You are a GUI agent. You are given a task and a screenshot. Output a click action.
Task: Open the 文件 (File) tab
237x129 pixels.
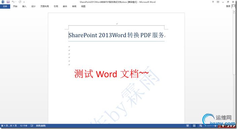coord(5,6)
